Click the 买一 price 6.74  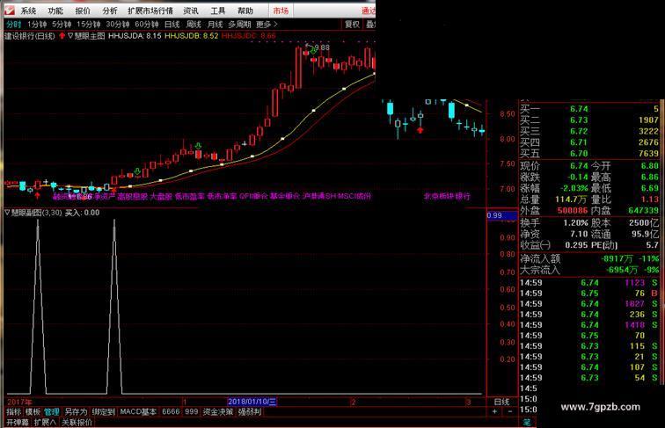(x=579, y=109)
